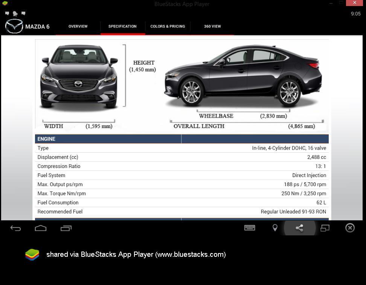Click the BlueStacks logo in share banner
The height and width of the screenshot is (285, 366).
coord(32,255)
